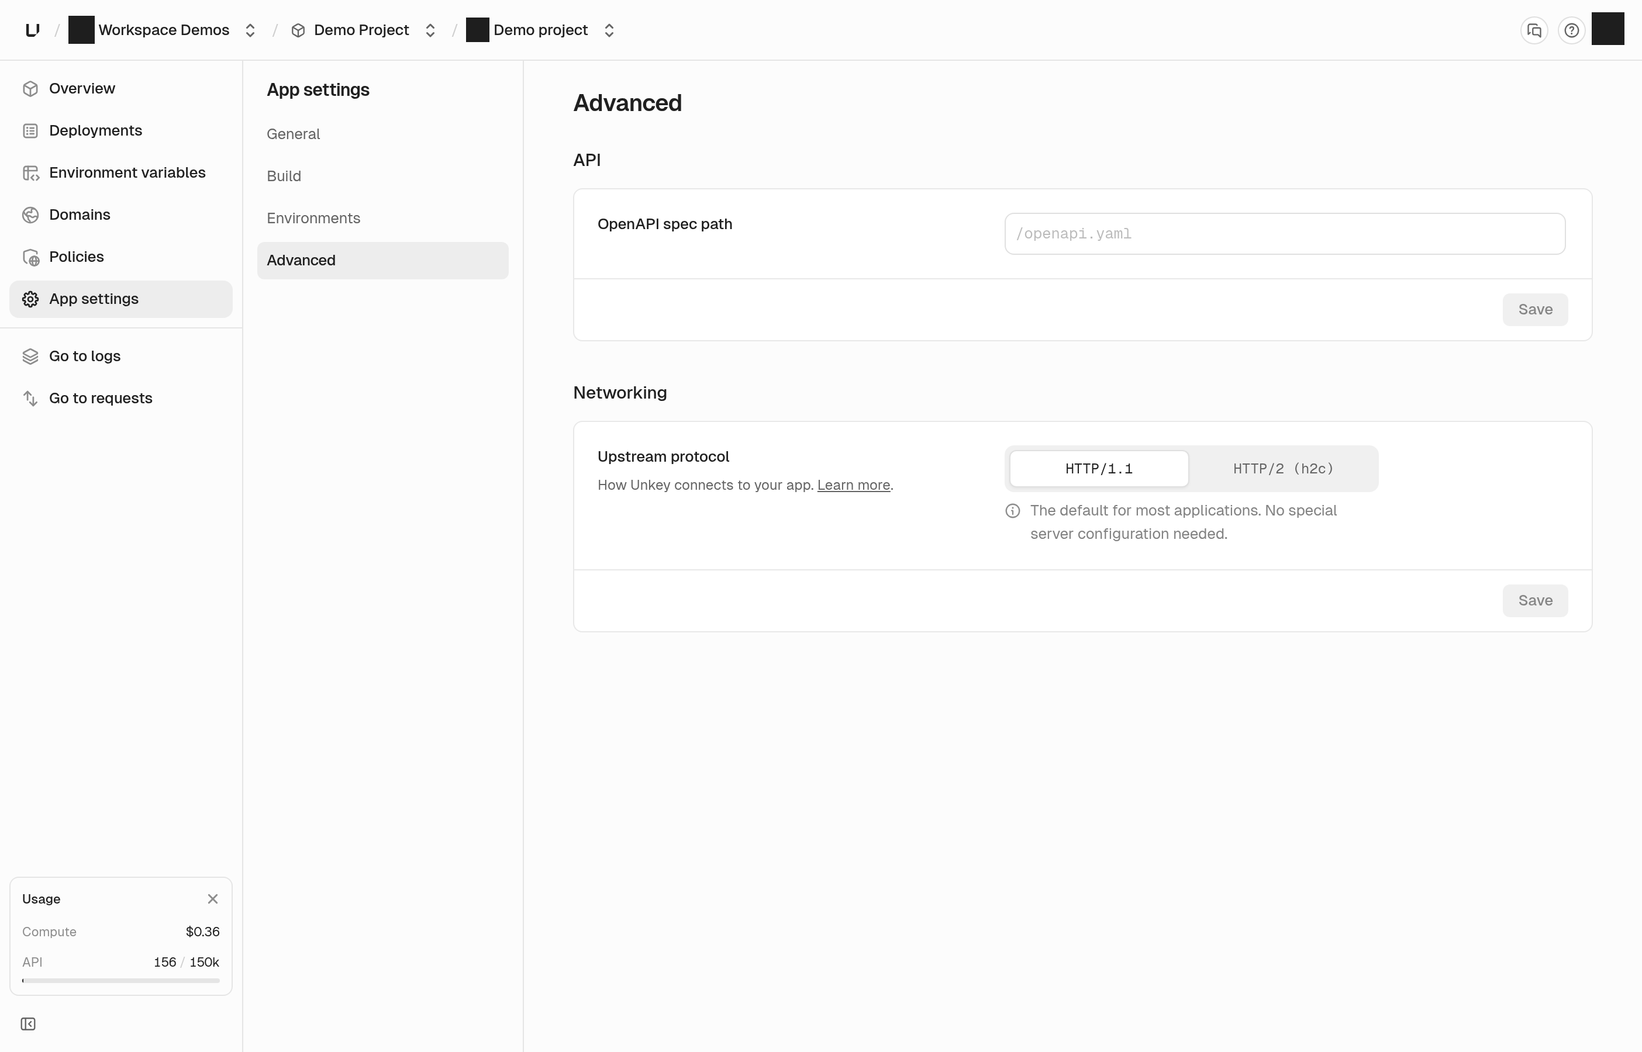Open Domains page label in the sidebar
Image resolution: width=1642 pixels, height=1052 pixels.
(x=80, y=215)
